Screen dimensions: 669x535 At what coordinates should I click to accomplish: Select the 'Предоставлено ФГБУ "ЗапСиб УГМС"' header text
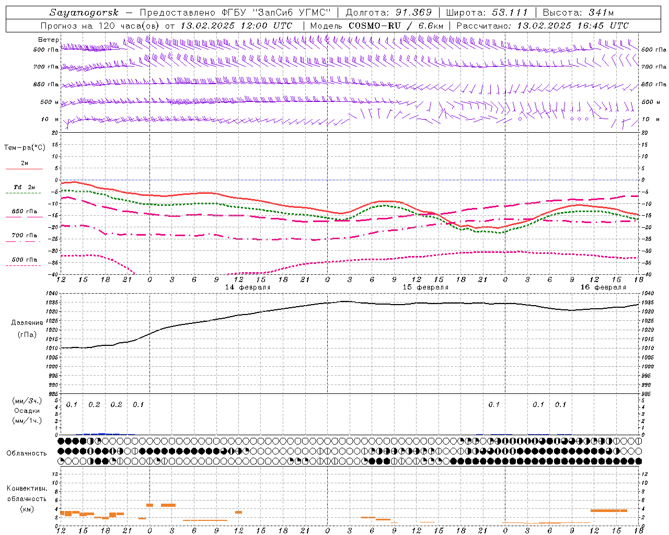236,13
